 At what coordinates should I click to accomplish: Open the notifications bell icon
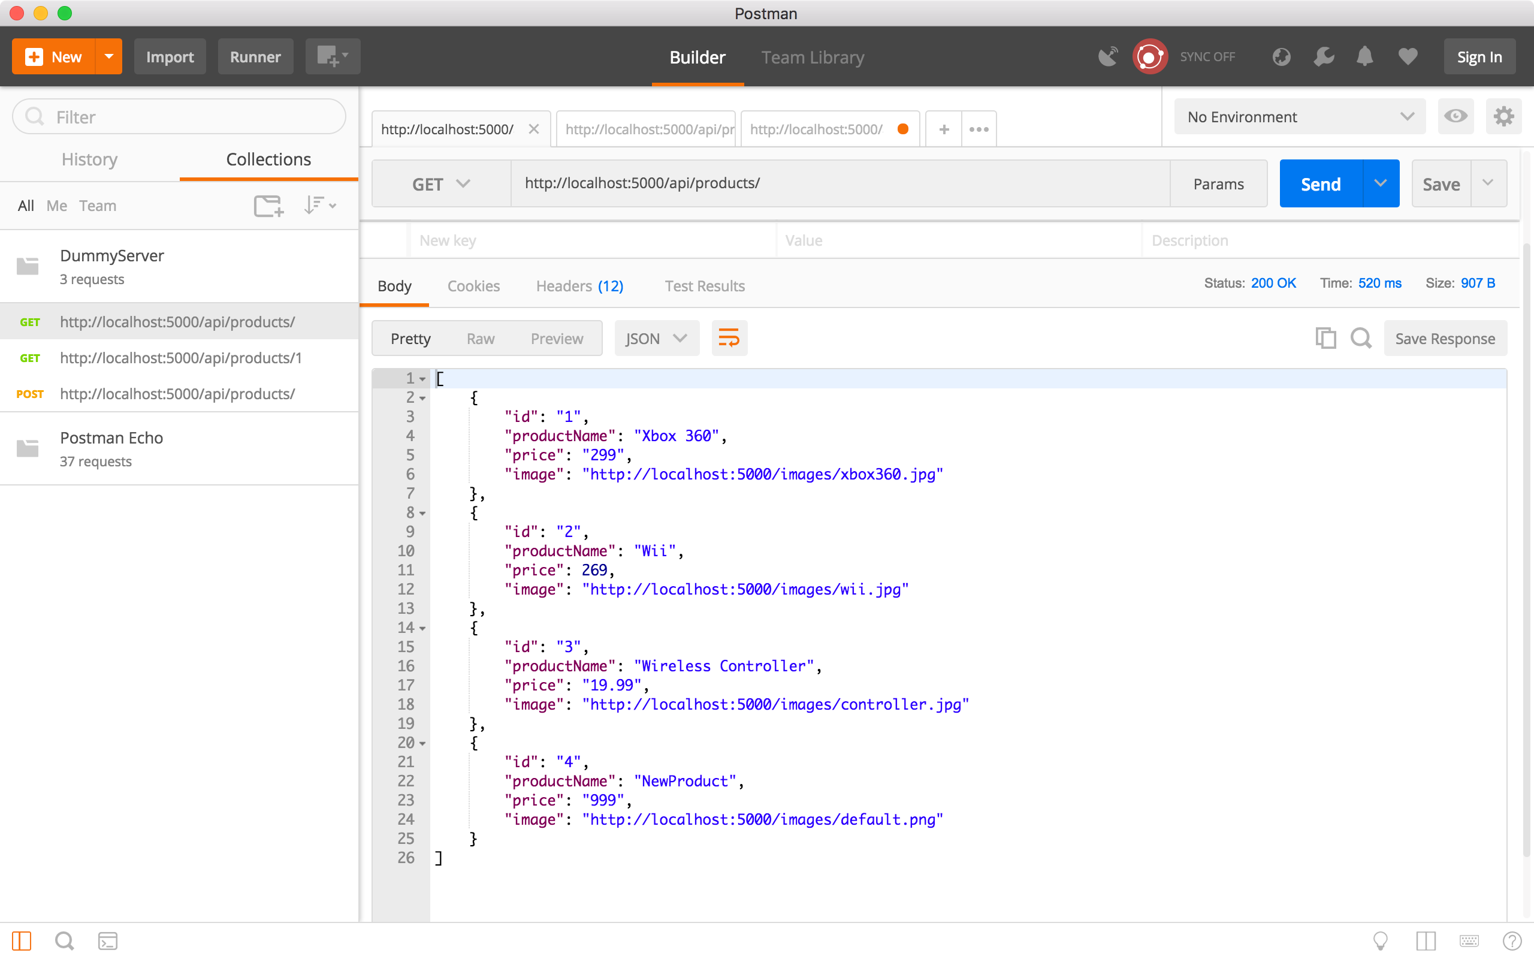(x=1365, y=57)
